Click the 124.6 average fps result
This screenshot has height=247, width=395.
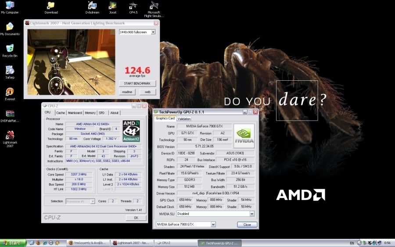click(137, 72)
